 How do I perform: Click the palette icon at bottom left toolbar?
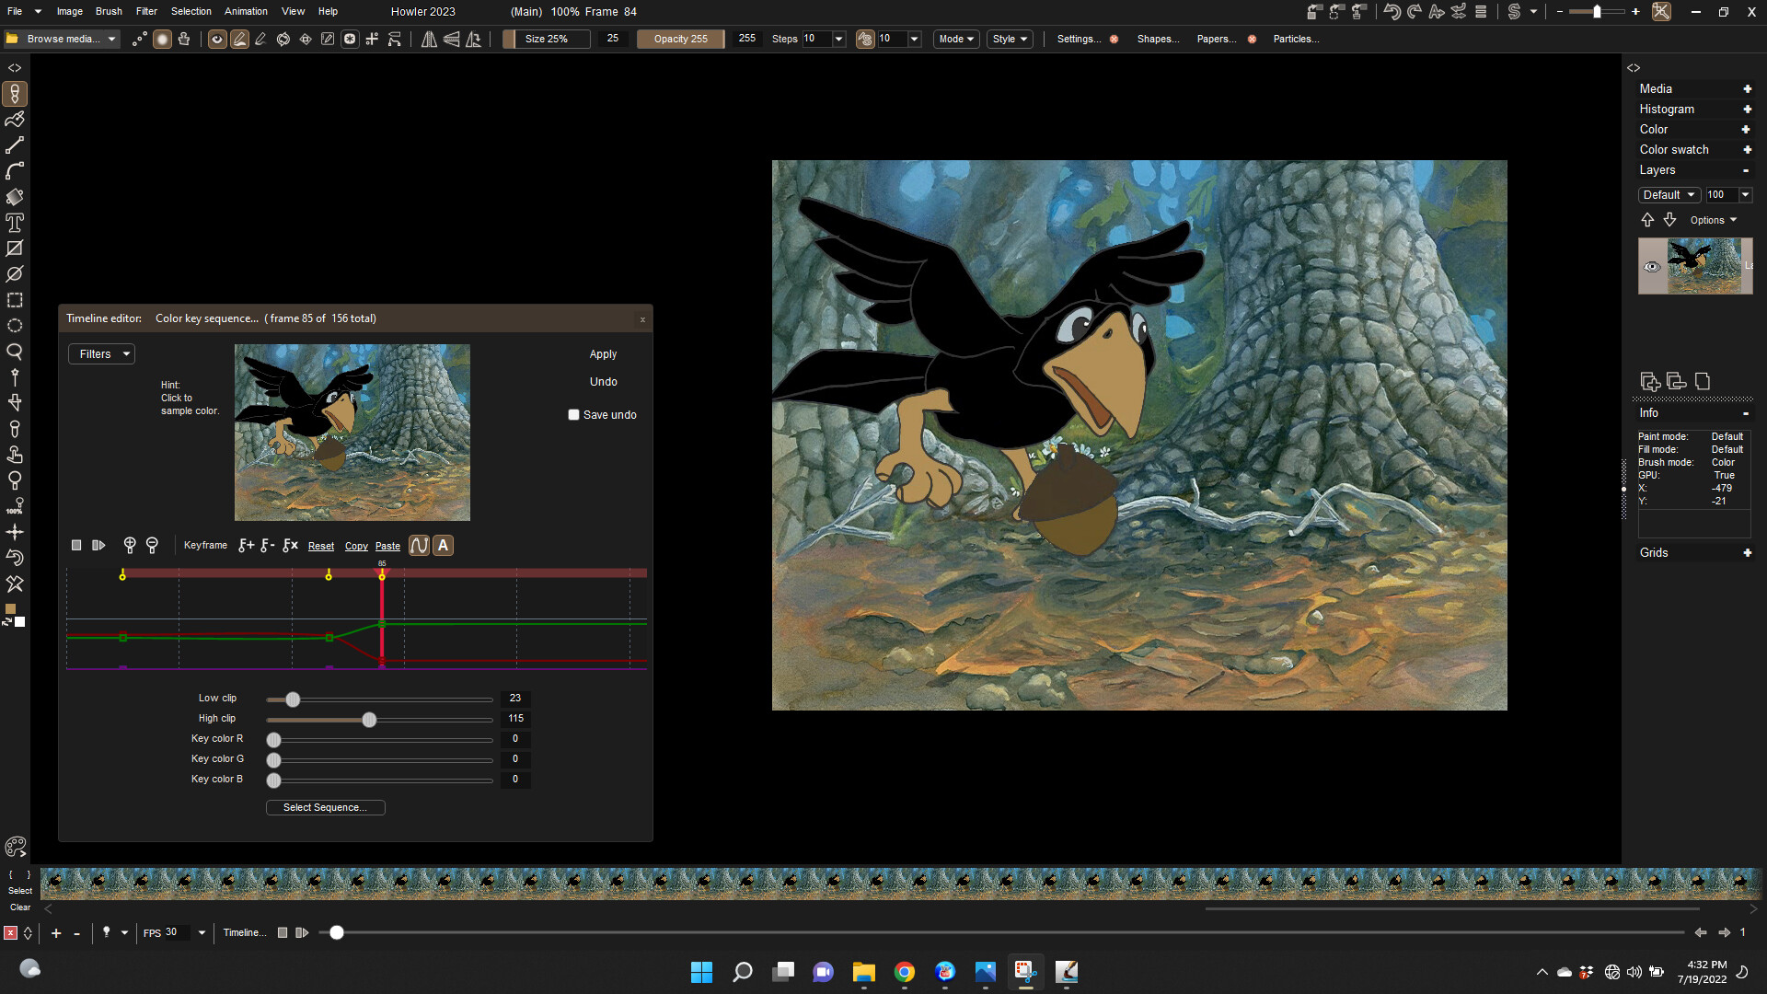pyautogui.click(x=16, y=847)
